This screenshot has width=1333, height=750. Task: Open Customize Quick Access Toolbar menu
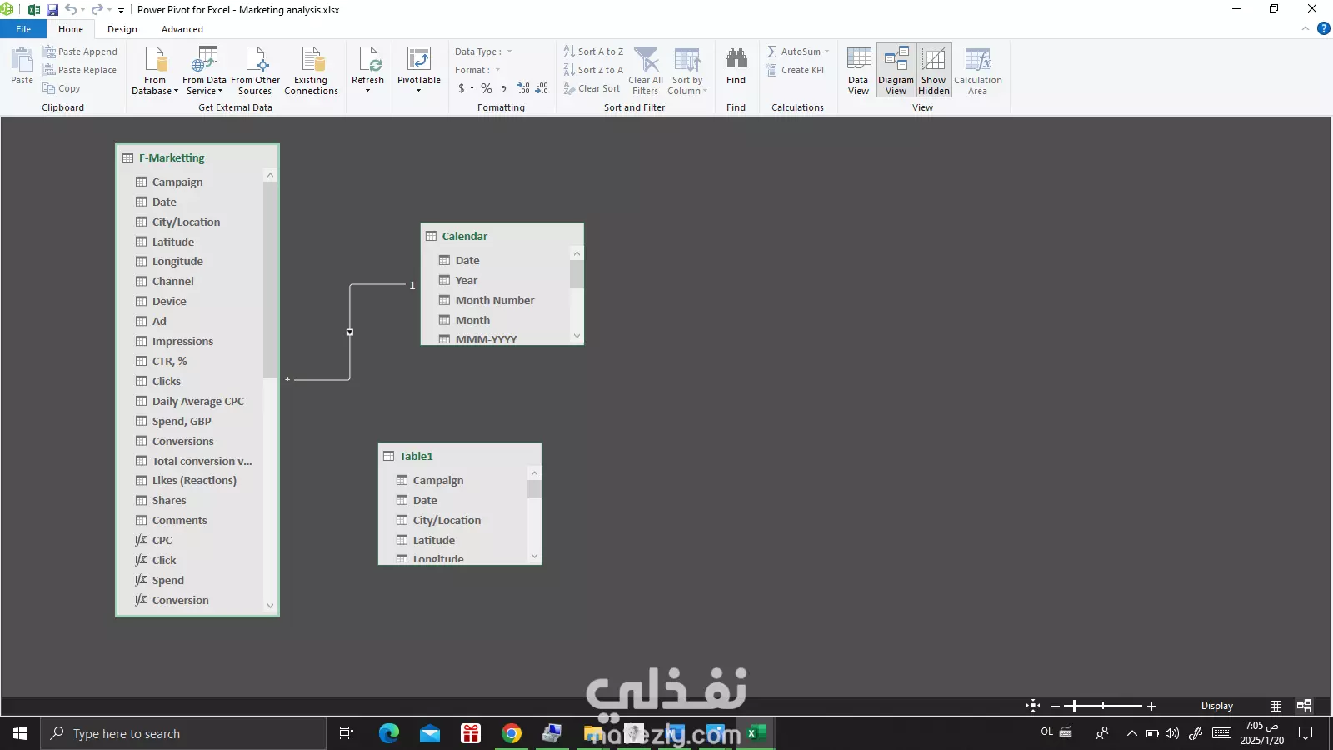click(121, 10)
